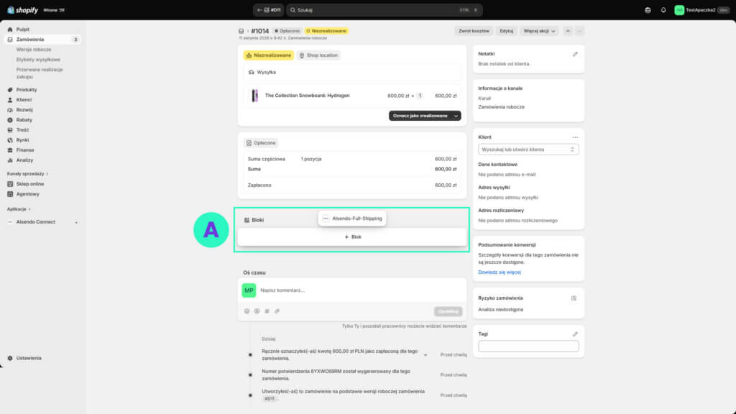Screen dimensions: 736x414
Task: Open the #D11 draft link in timeline
Action: click(x=270, y=398)
